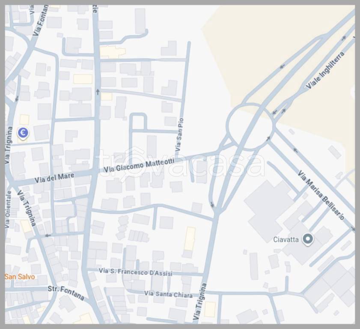The image size is (360, 329).
Task: Click the Viale Inghilterra road label
Action: coord(325,70)
